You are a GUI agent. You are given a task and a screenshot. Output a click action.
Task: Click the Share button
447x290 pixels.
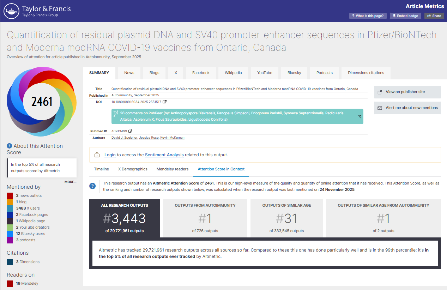(x=434, y=16)
